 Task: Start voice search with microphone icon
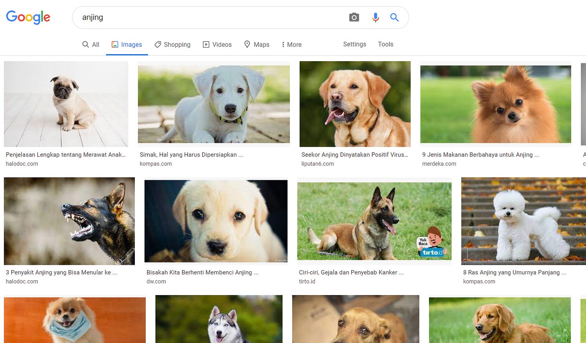point(376,17)
